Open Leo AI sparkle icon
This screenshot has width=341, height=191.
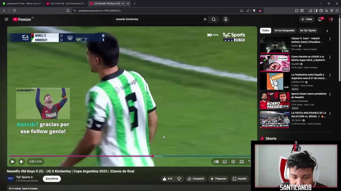point(326,11)
